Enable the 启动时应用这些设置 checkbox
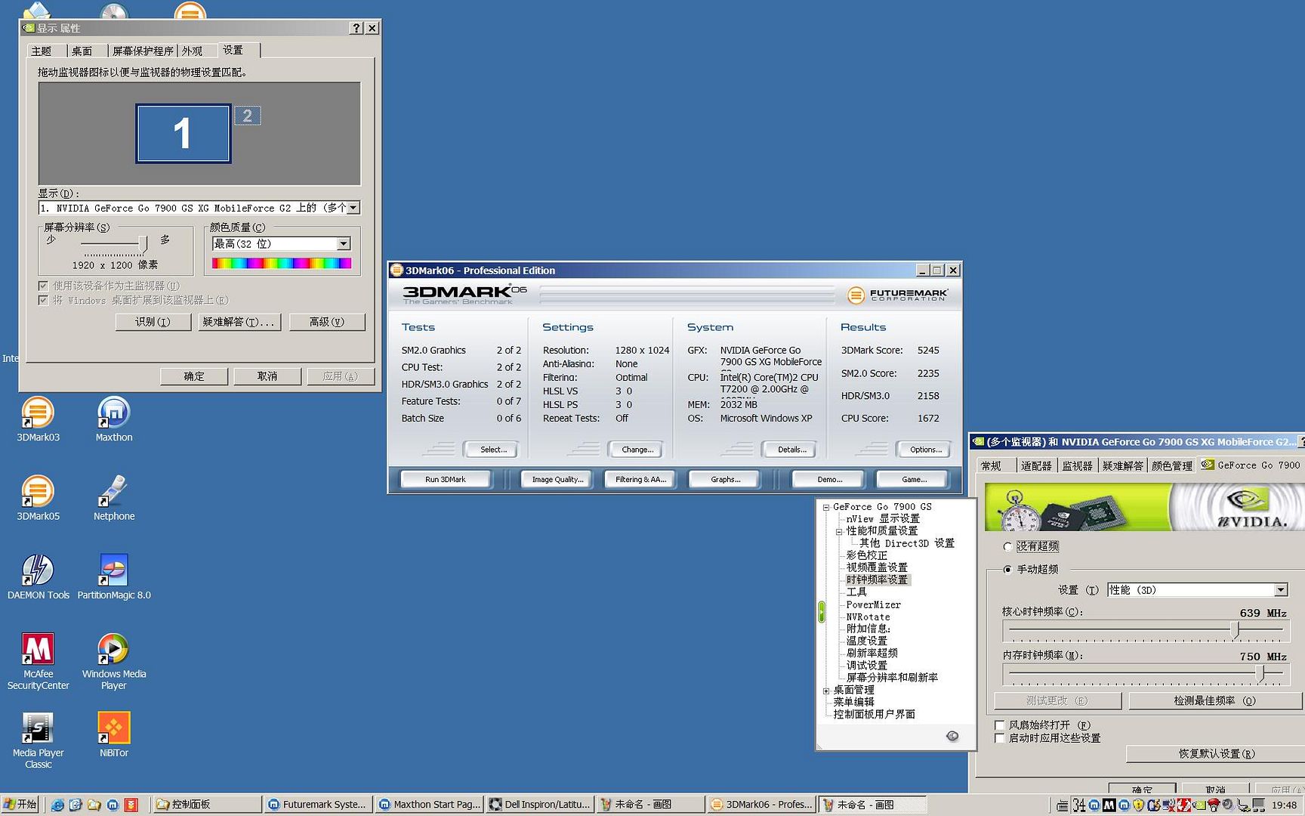 1000,738
